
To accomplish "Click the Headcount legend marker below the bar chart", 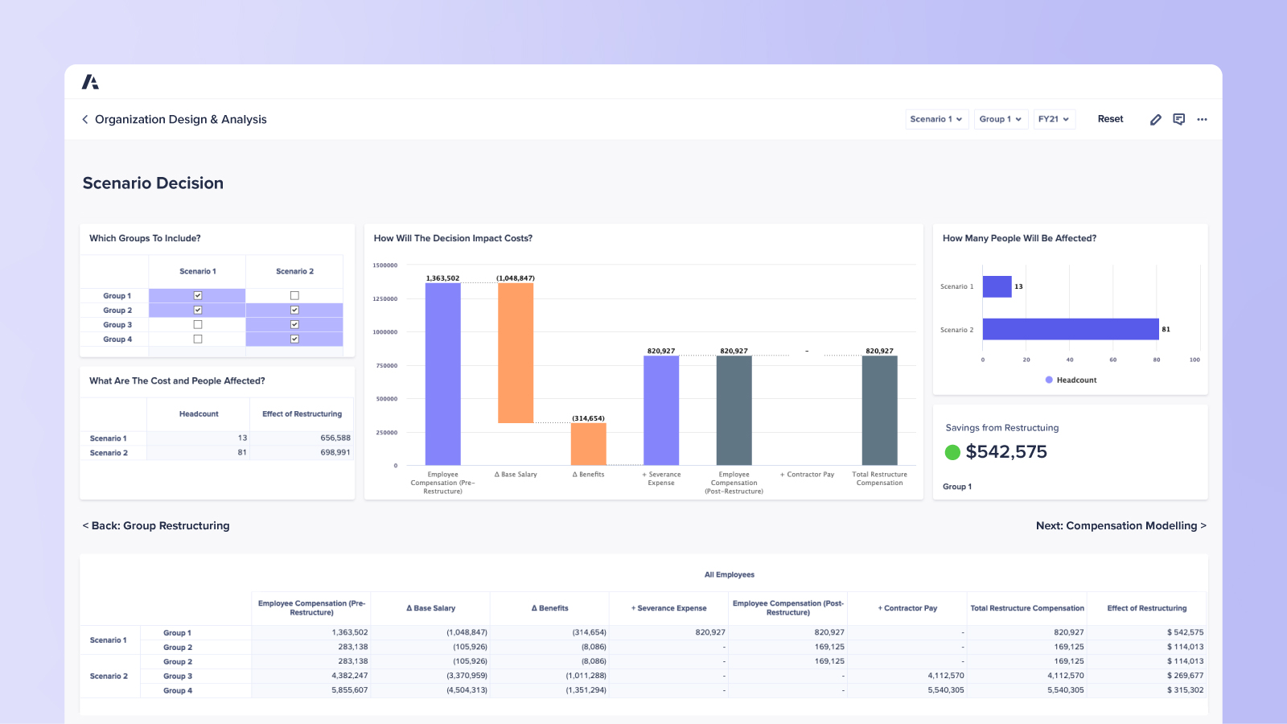I will [1048, 380].
